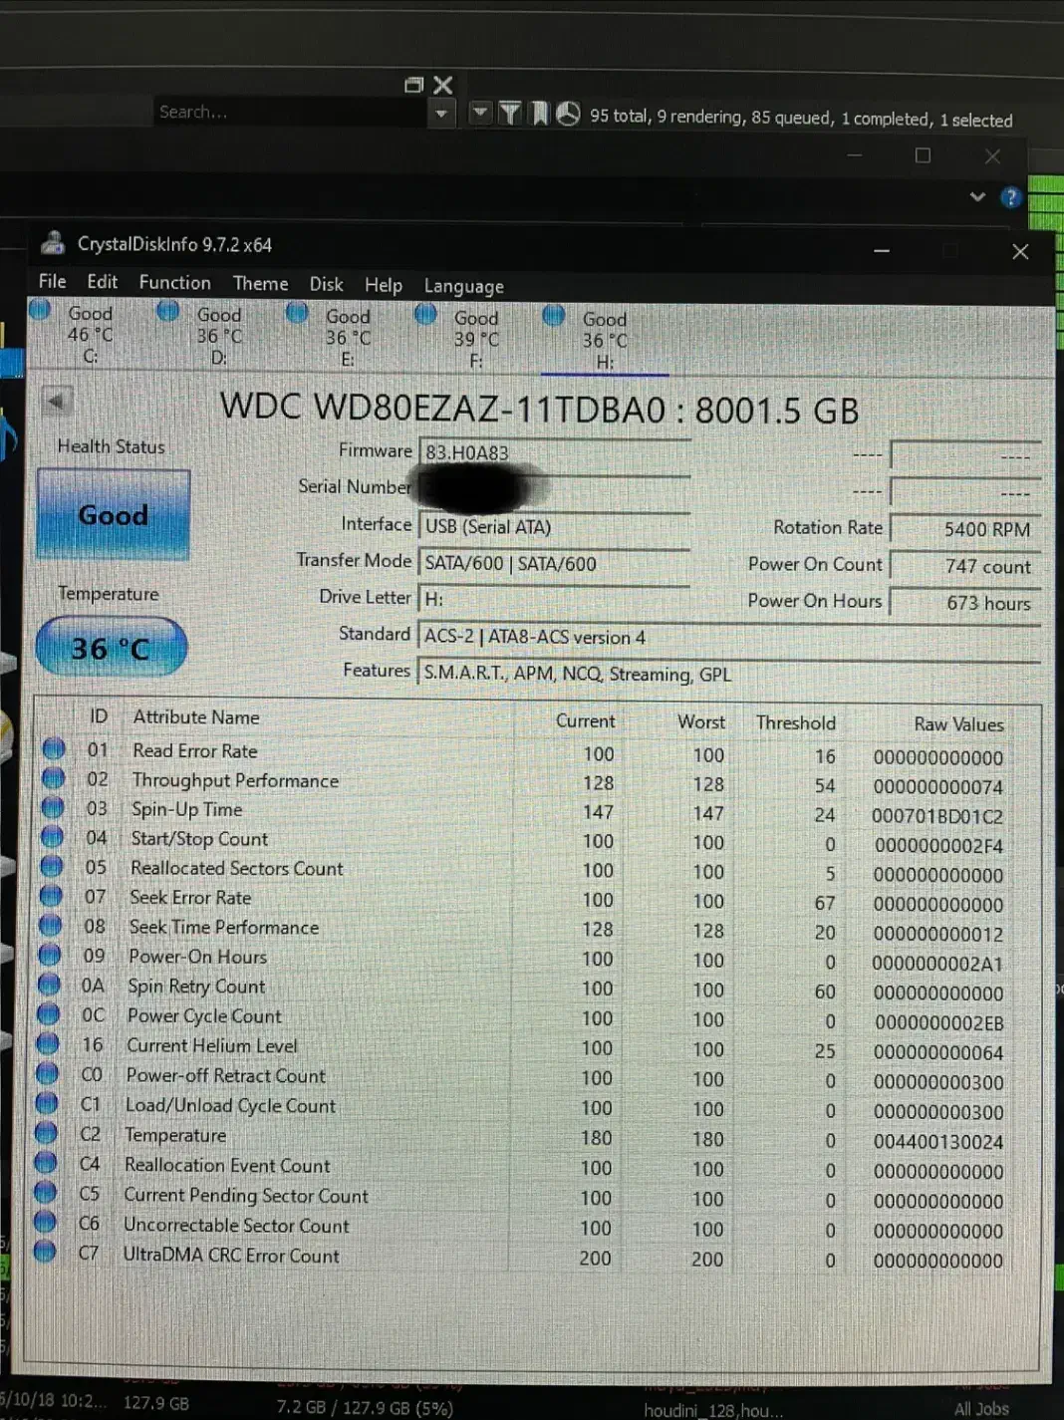Click the Power On Hours value 673 hours

pos(964,603)
